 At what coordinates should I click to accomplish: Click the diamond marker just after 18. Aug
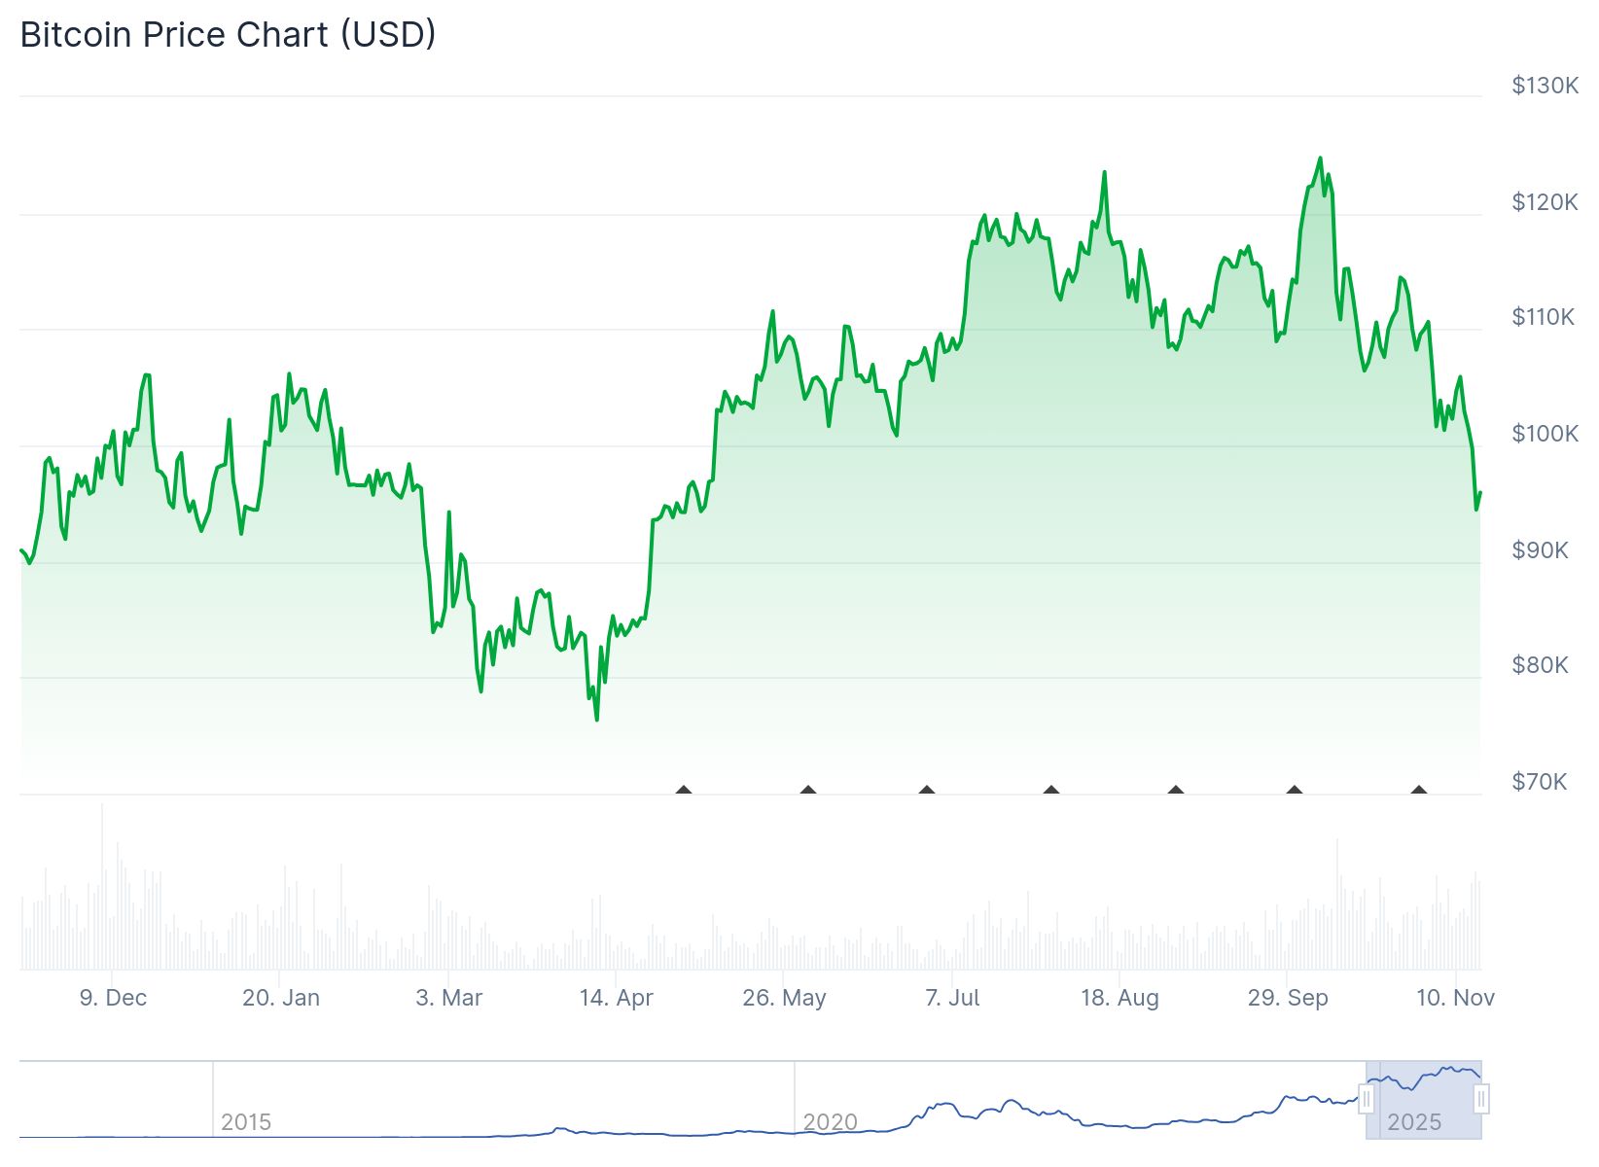(x=1176, y=790)
